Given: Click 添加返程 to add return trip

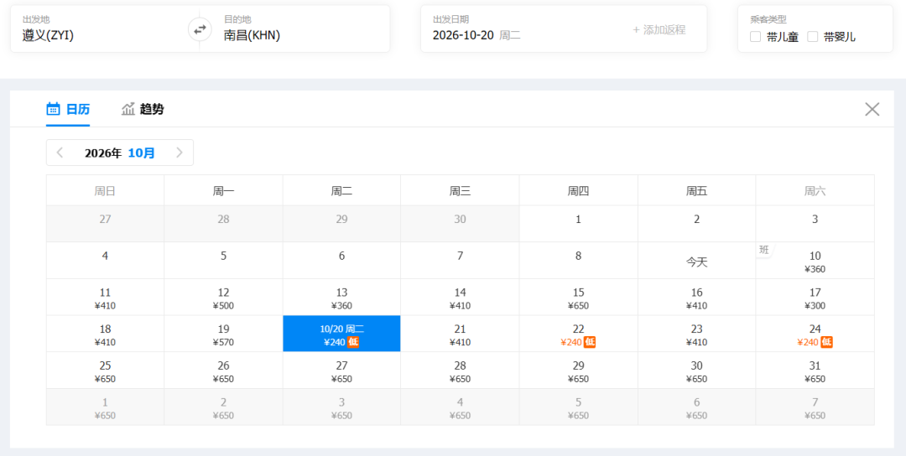Looking at the screenshot, I should point(659,30).
